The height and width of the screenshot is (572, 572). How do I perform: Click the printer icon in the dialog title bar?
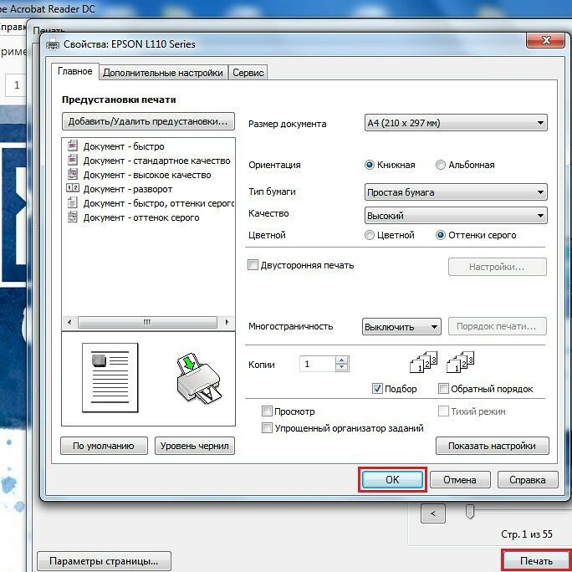tap(53, 43)
